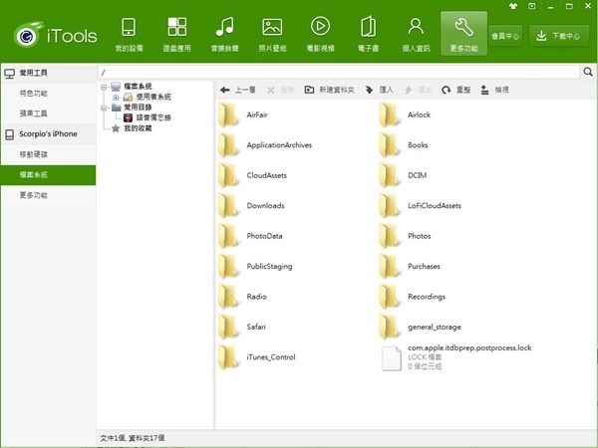598x448 pixels.
Task: Click the 個人資訊 person icon
Action: pyautogui.click(x=416, y=34)
